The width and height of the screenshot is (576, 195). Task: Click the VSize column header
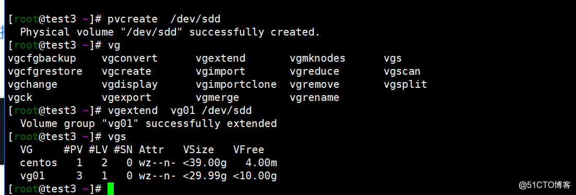[198, 150]
